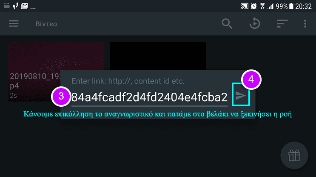Viewport: 316px width, 177px height.
Task: Tap the alarm clock status icon
Action: point(254,6)
